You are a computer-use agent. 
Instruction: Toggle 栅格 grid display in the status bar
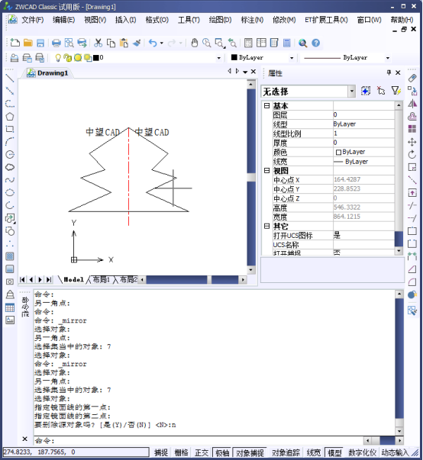point(181,452)
